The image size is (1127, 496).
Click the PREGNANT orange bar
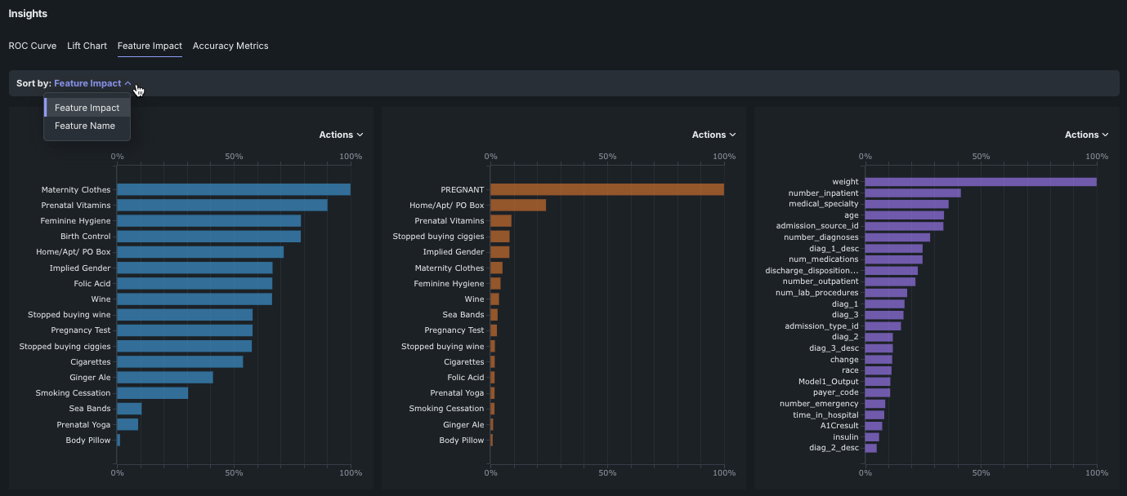[606, 189]
